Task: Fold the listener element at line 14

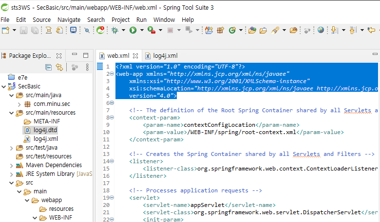Action: click(112, 161)
